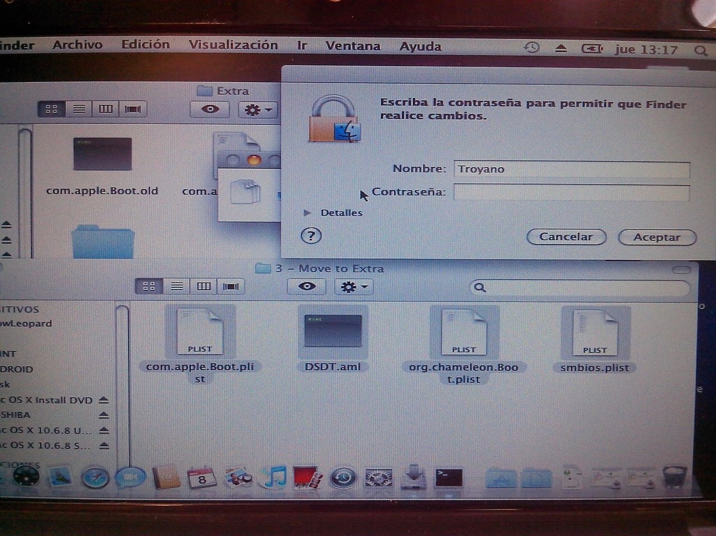The width and height of the screenshot is (716, 536).
Task: Click the Cancelar button
Action: click(566, 236)
